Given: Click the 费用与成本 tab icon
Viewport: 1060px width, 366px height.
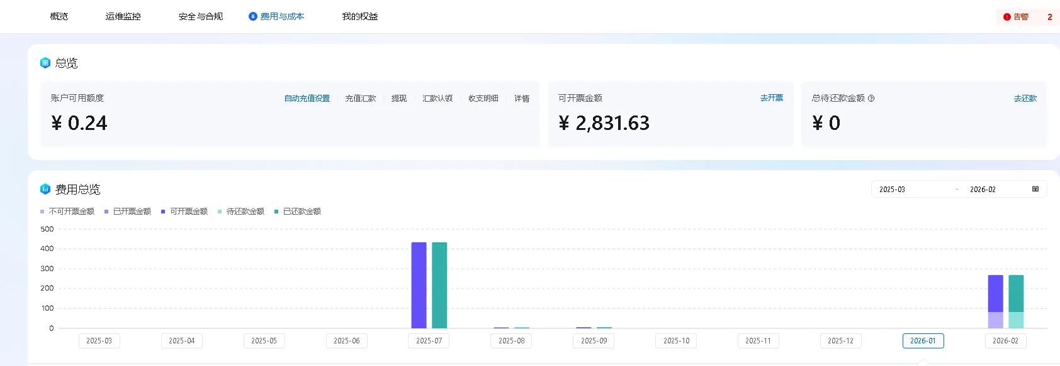Looking at the screenshot, I should 253,16.
